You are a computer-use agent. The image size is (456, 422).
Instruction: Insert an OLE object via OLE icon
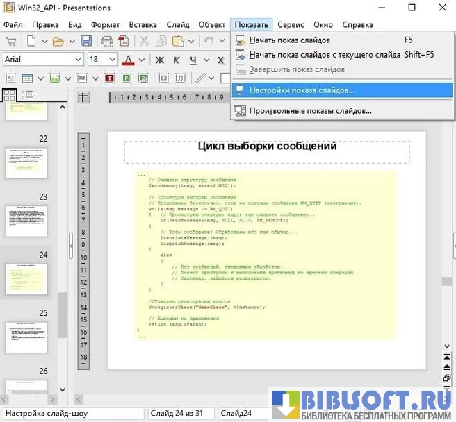[83, 78]
